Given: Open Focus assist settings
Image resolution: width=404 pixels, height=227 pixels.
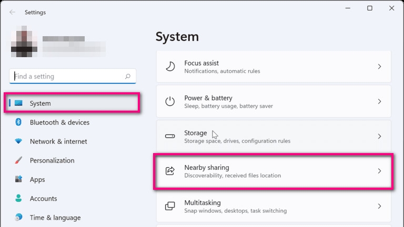Looking at the screenshot, I should pyautogui.click(x=274, y=67).
